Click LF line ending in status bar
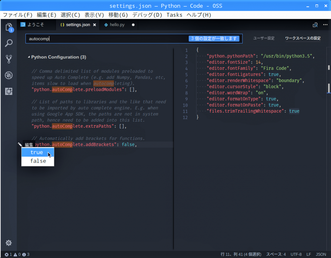The width and height of the screenshot is (331, 258). pos(309,254)
